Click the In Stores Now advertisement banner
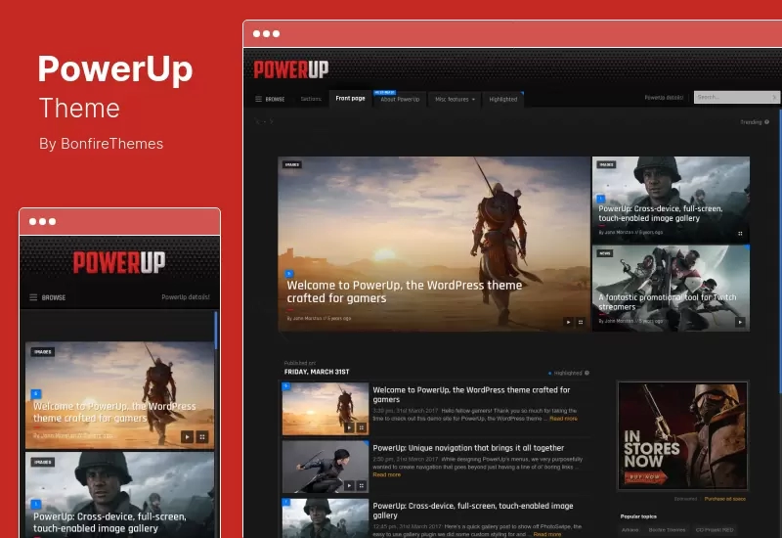The image size is (782, 538). click(682, 435)
